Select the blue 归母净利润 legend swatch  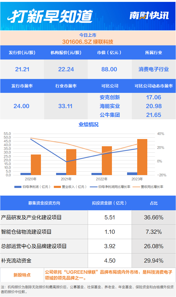point(18,187)
